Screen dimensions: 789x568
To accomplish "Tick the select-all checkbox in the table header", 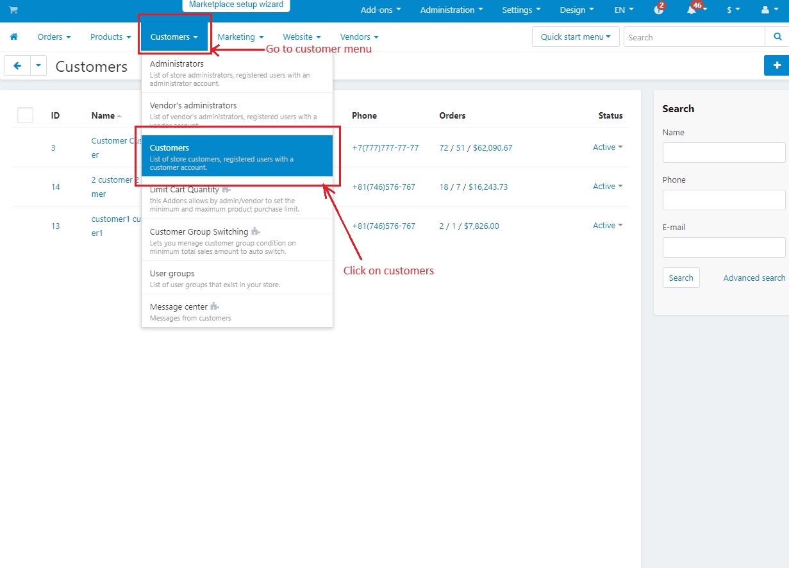I will 25,115.
